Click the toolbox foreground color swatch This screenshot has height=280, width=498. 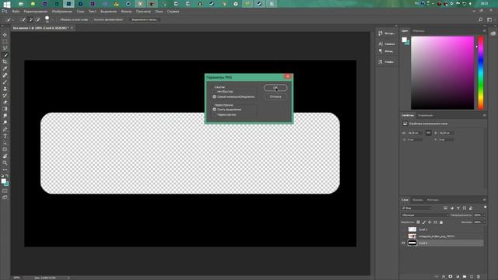(x=3, y=180)
